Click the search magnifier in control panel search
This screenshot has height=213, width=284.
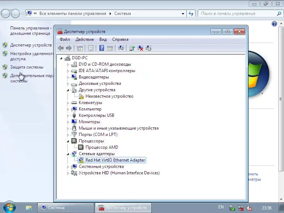click(x=279, y=13)
